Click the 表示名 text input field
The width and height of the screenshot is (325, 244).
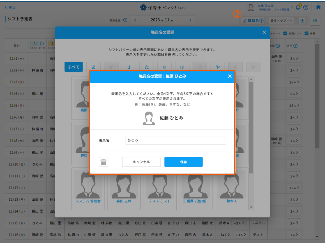[176, 140]
